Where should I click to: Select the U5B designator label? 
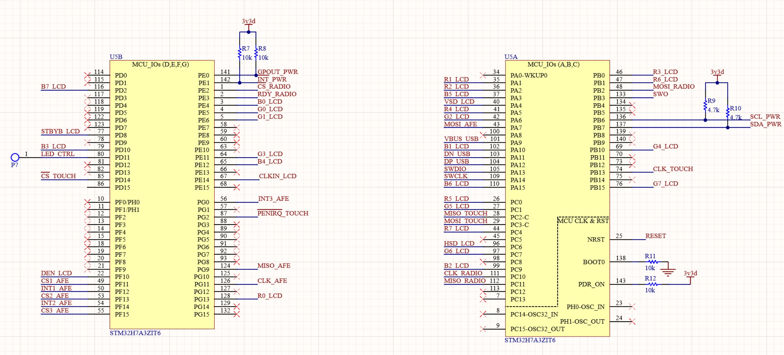(x=116, y=57)
